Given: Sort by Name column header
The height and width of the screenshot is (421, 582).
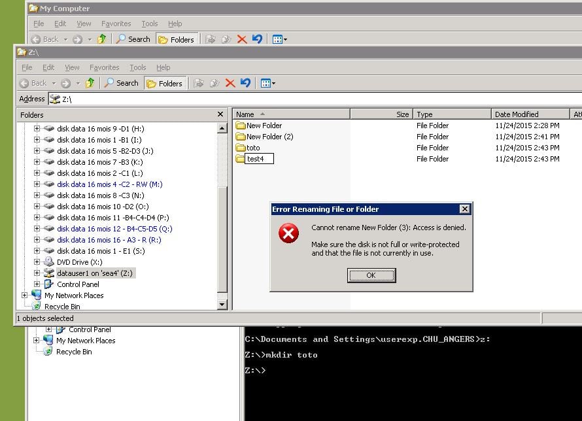Looking at the screenshot, I should click(292, 114).
